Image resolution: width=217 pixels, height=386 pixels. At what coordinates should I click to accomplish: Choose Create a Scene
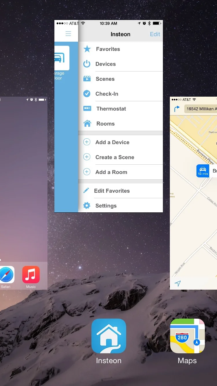[120, 157]
